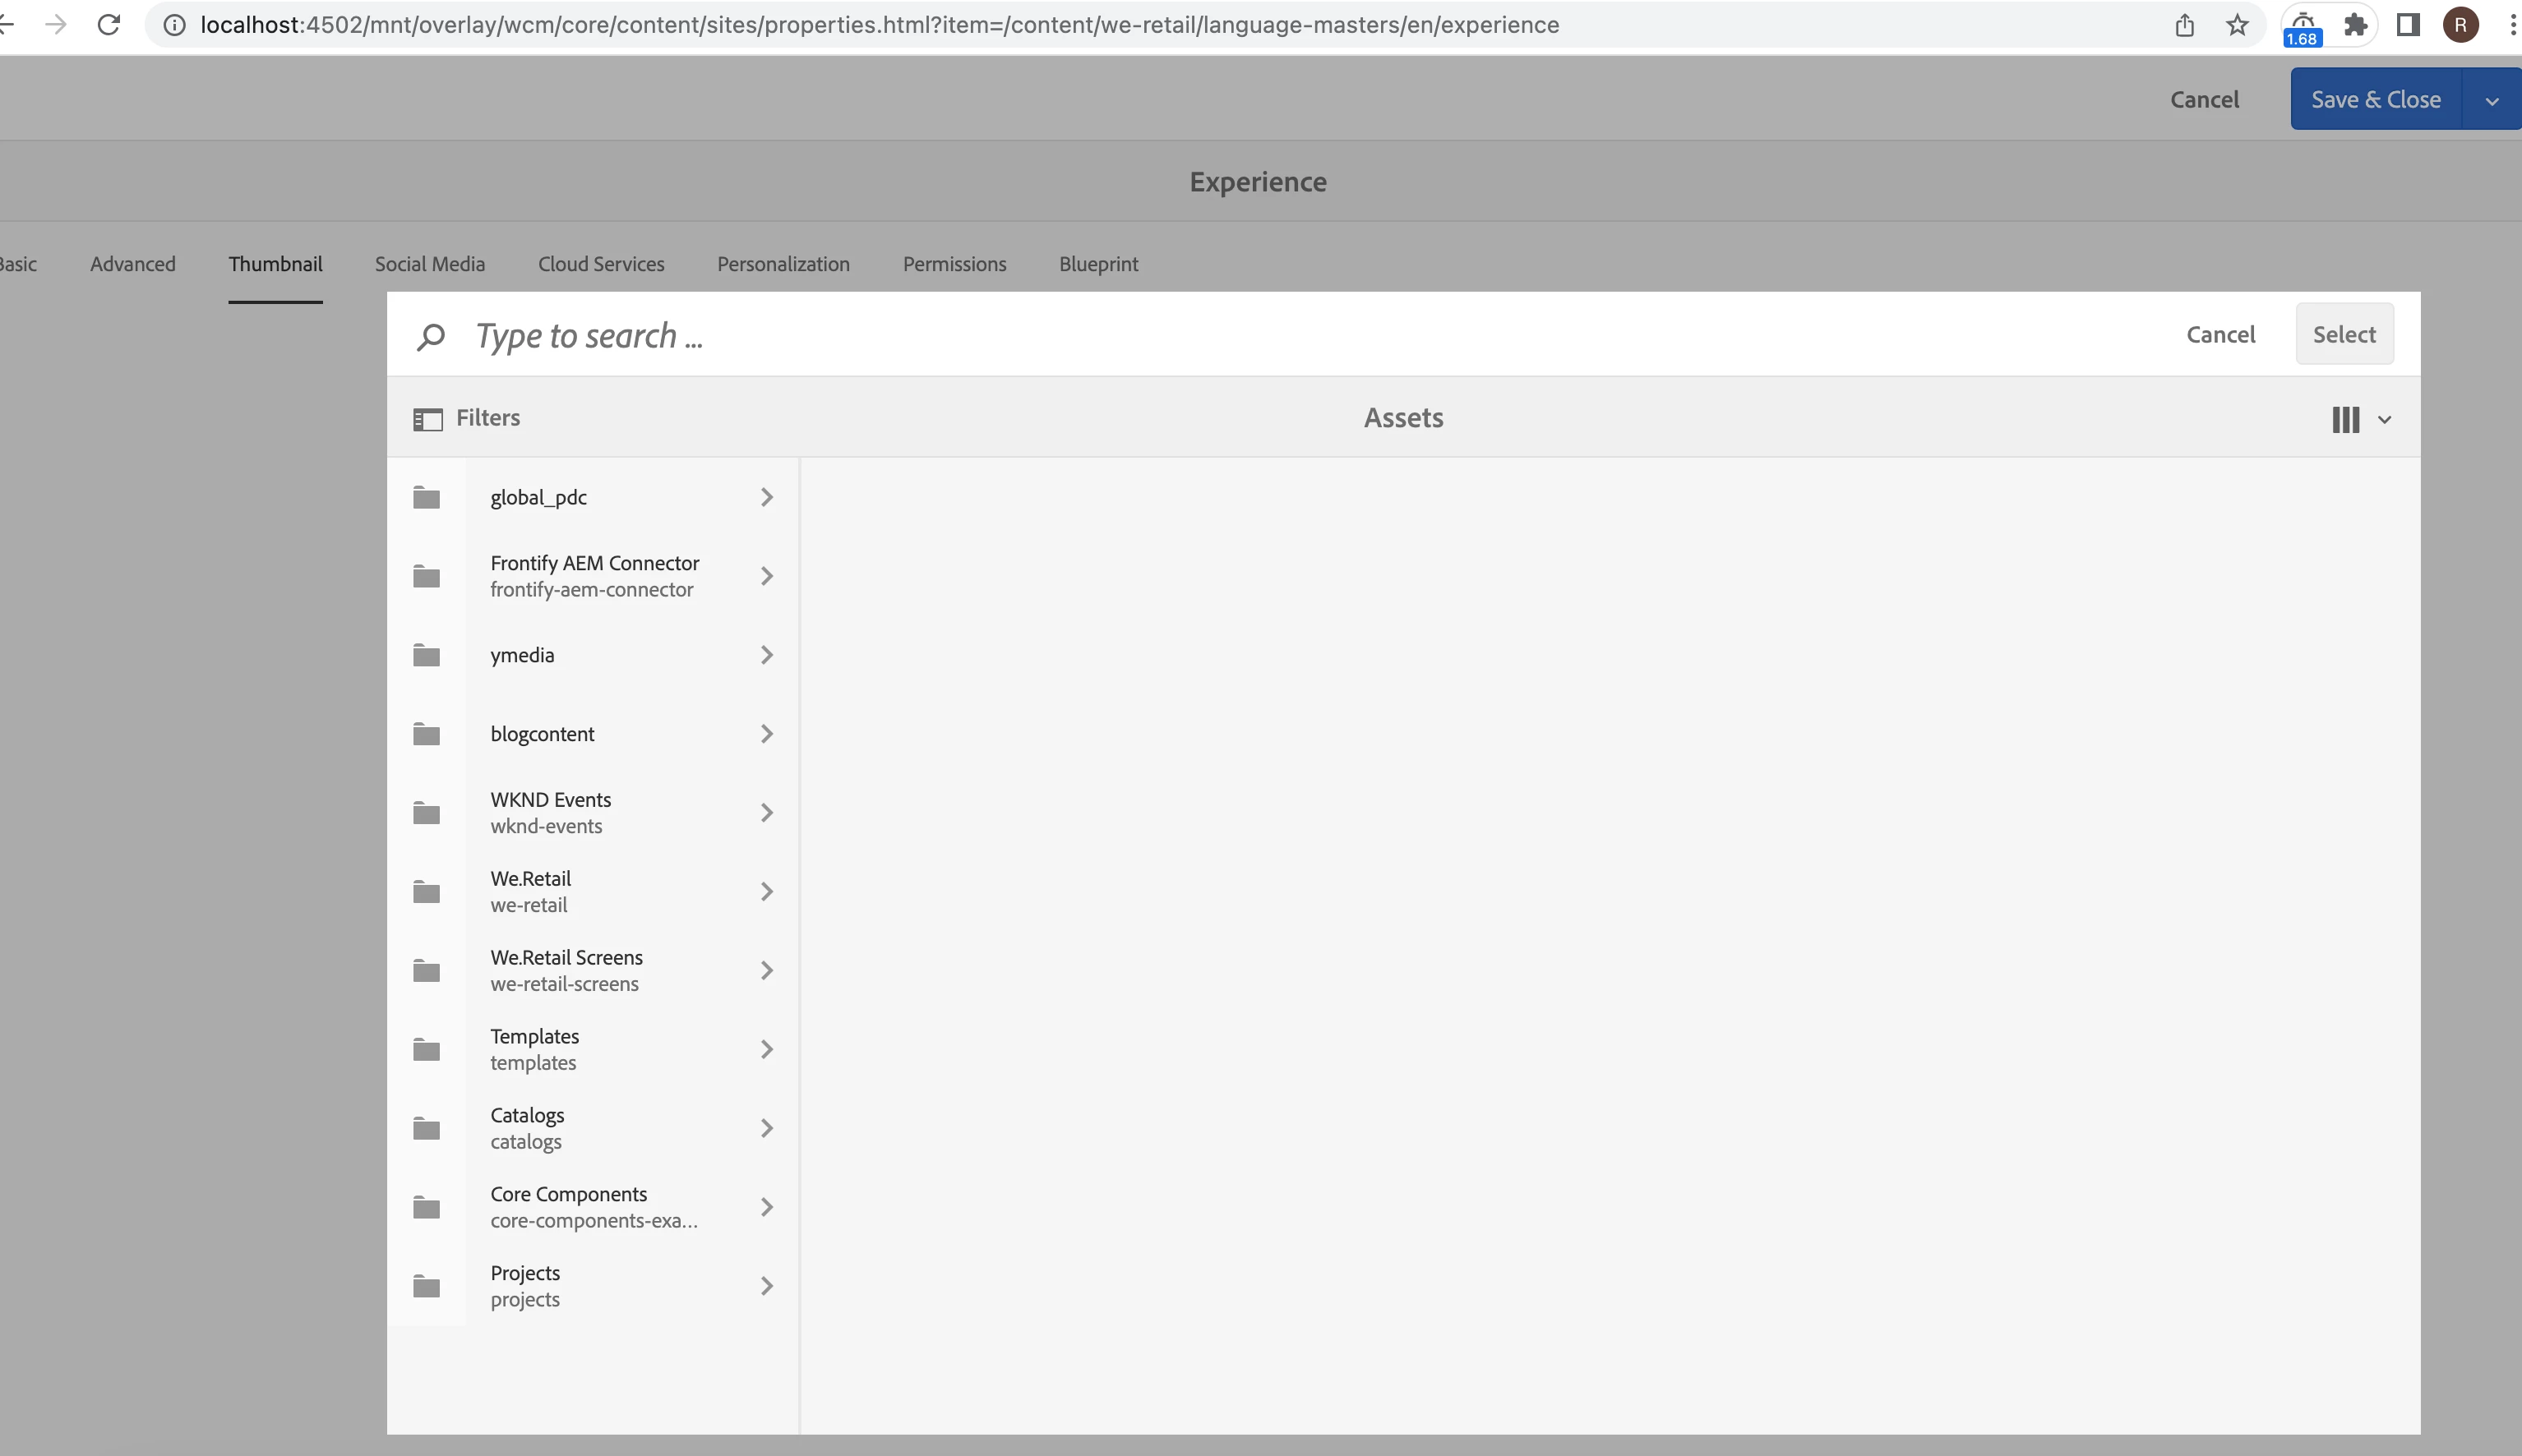Screen dimensions: 2522x1456
Task: Switch to Social Media tab
Action: (430, 264)
